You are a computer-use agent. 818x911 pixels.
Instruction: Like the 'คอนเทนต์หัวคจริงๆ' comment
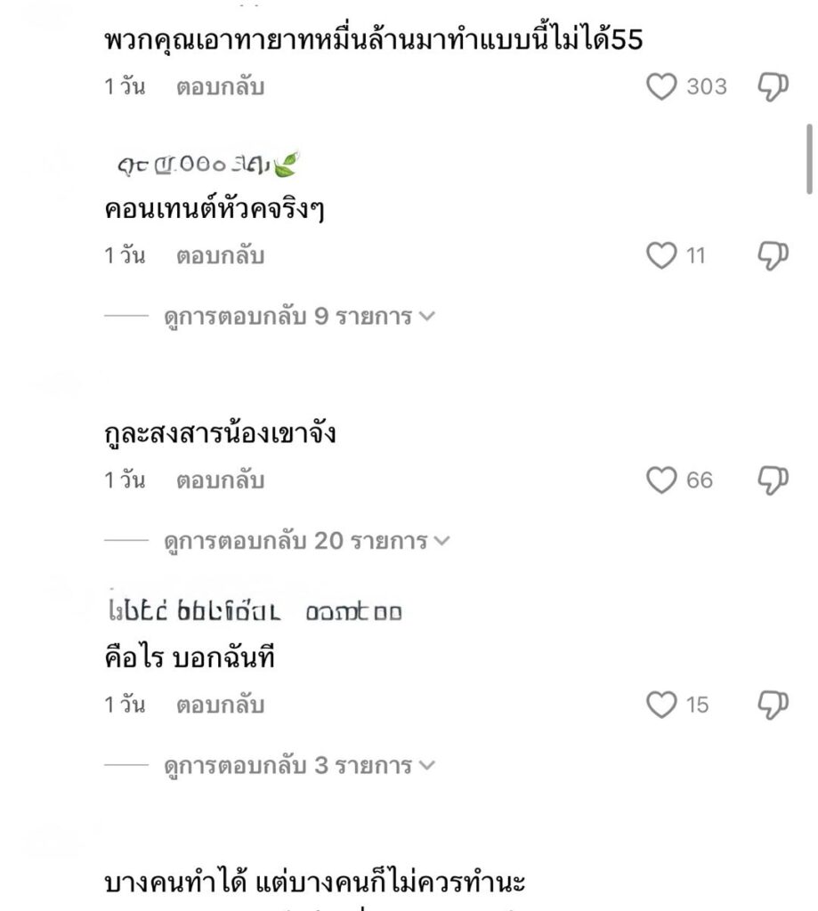pyautogui.click(x=661, y=256)
